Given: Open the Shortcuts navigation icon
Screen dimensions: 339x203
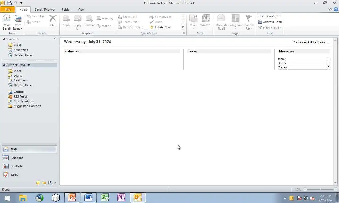Looking at the screenshot, I should (50, 183).
